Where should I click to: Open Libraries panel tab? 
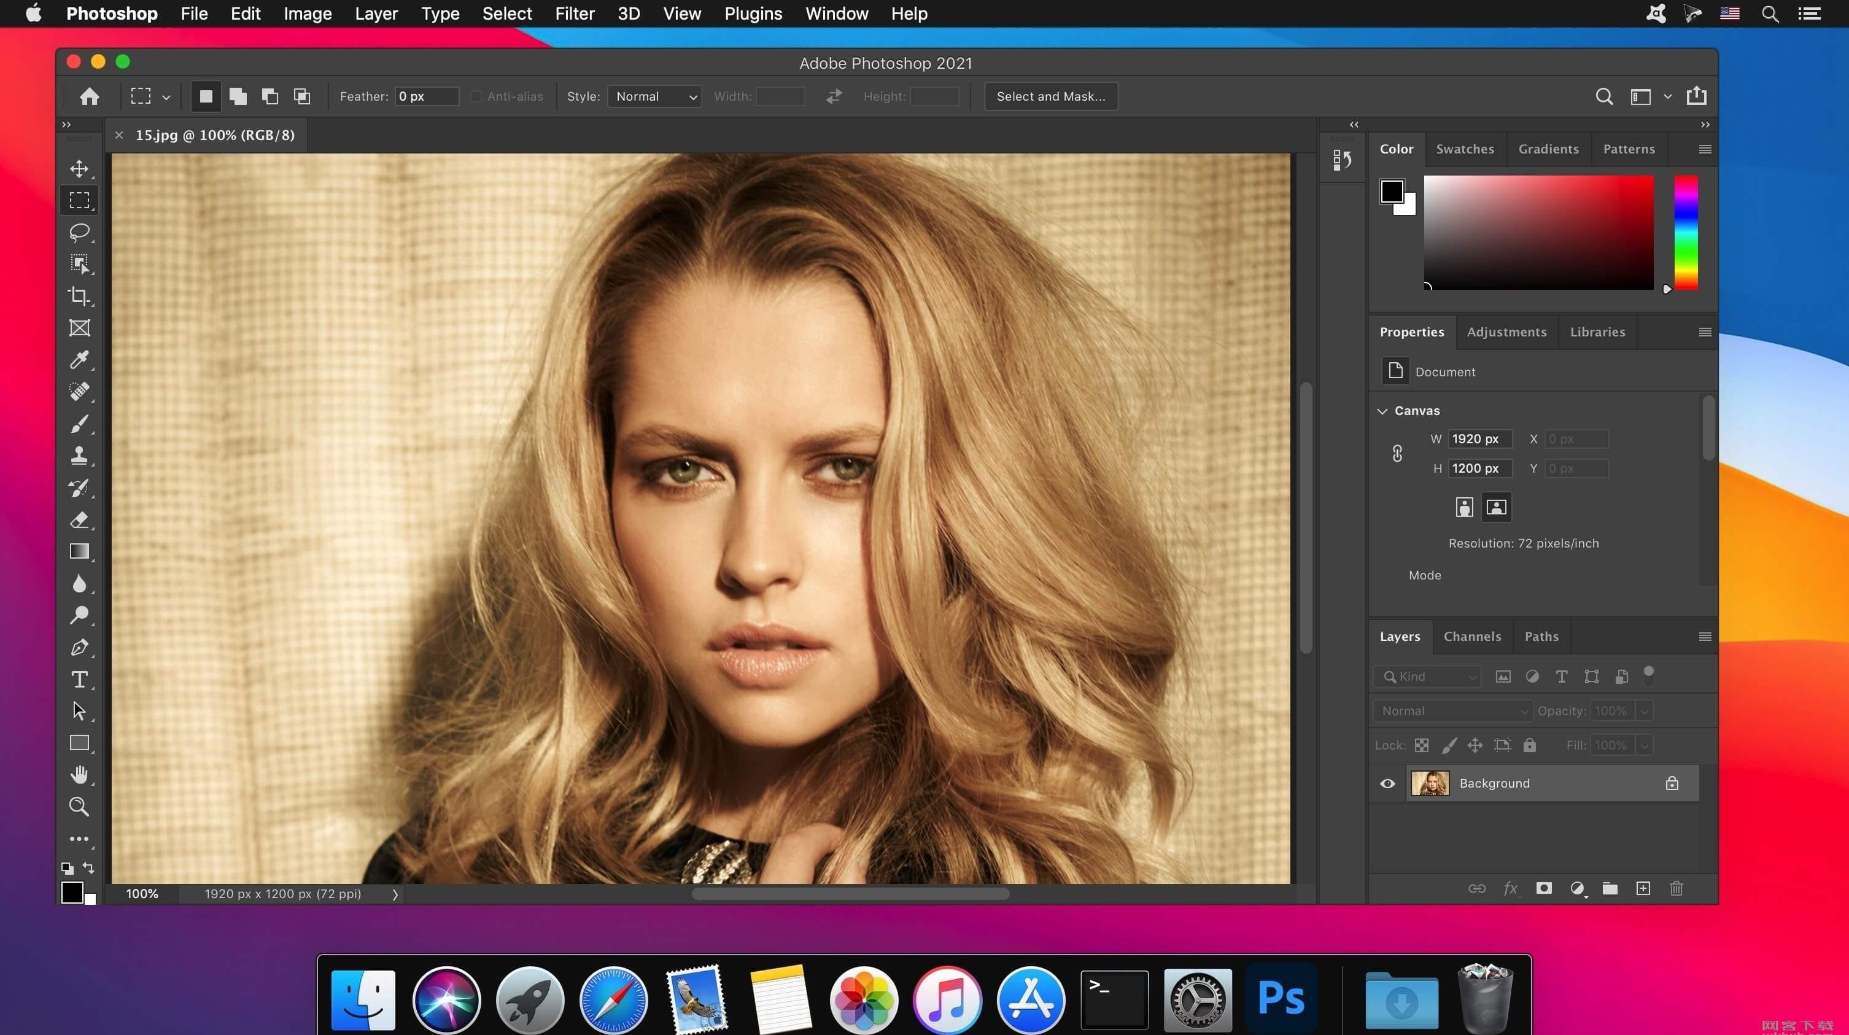click(1597, 331)
